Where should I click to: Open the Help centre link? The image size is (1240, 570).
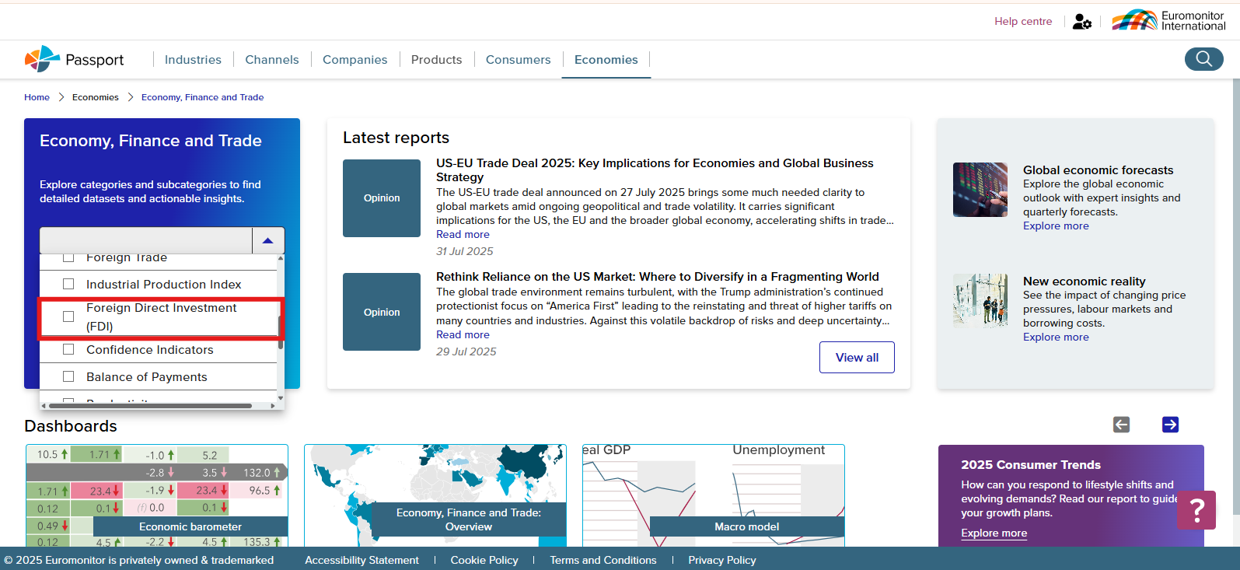[1023, 22]
